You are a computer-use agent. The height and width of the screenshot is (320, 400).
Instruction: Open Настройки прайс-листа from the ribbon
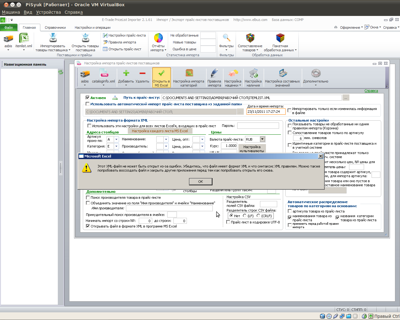tap(124, 35)
